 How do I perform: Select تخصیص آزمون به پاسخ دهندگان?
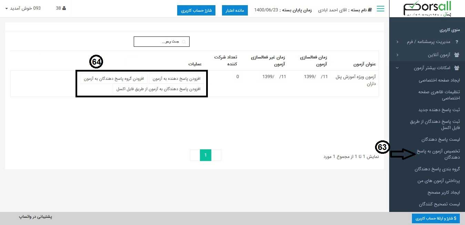pos(438,154)
